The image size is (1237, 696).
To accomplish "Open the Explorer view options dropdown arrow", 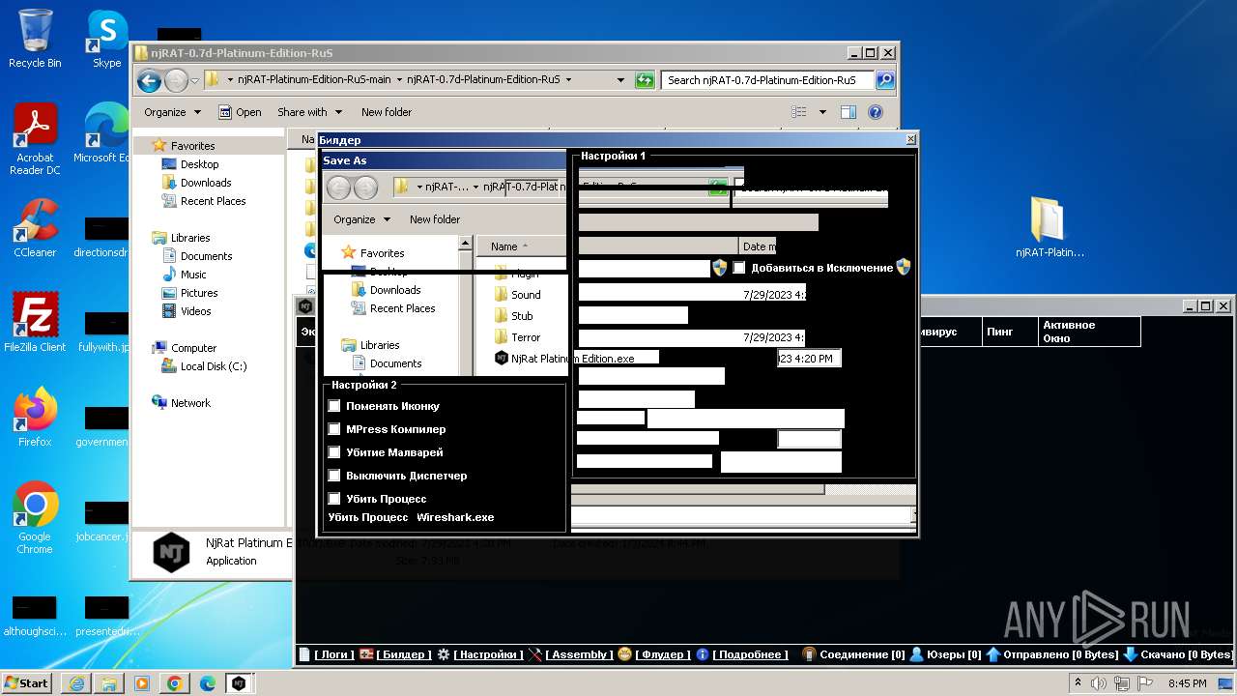I will (822, 112).
